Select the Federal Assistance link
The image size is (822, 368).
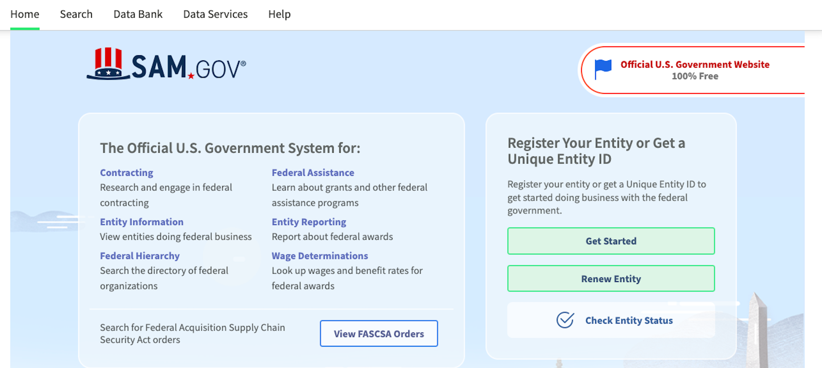pos(313,173)
